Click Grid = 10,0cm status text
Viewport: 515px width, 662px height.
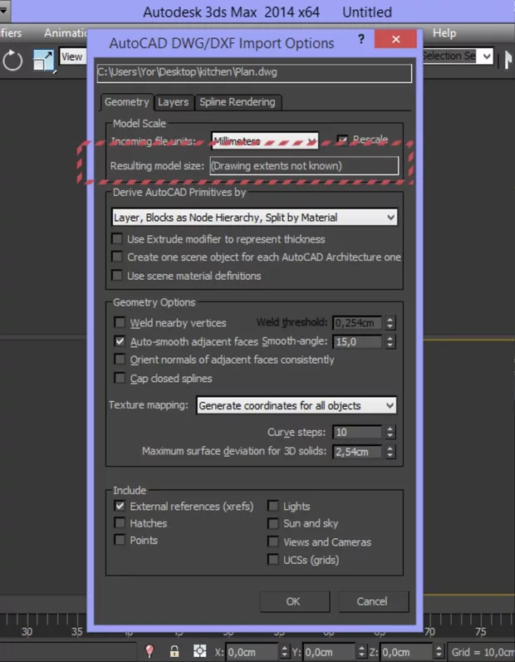click(483, 652)
